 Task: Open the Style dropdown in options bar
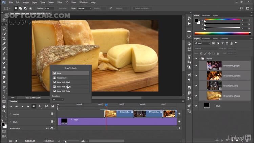click(x=85, y=8)
